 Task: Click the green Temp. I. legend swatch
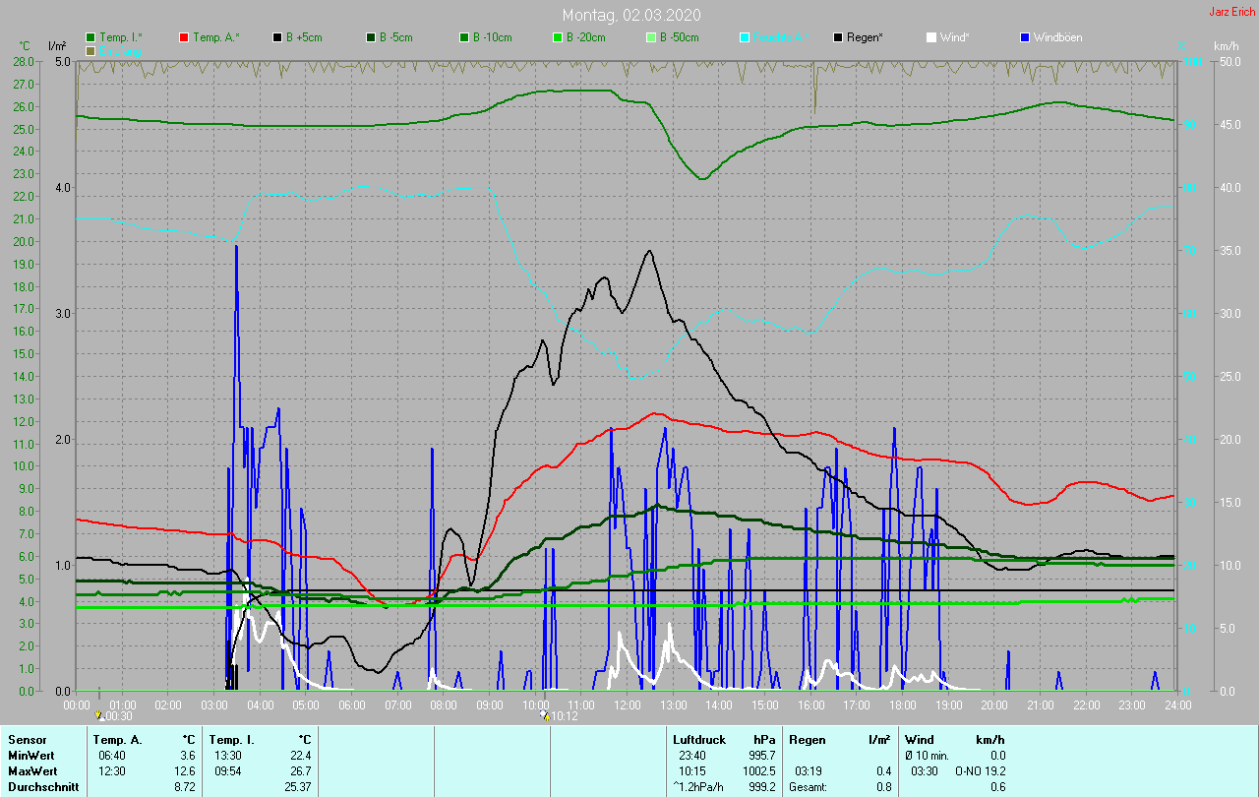tap(90, 37)
